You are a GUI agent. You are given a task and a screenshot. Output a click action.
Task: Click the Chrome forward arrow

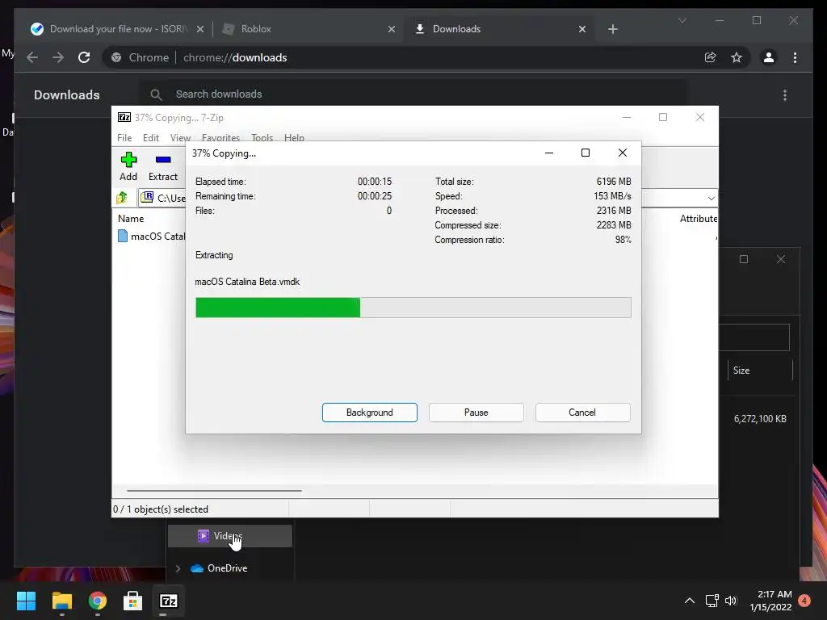58,57
